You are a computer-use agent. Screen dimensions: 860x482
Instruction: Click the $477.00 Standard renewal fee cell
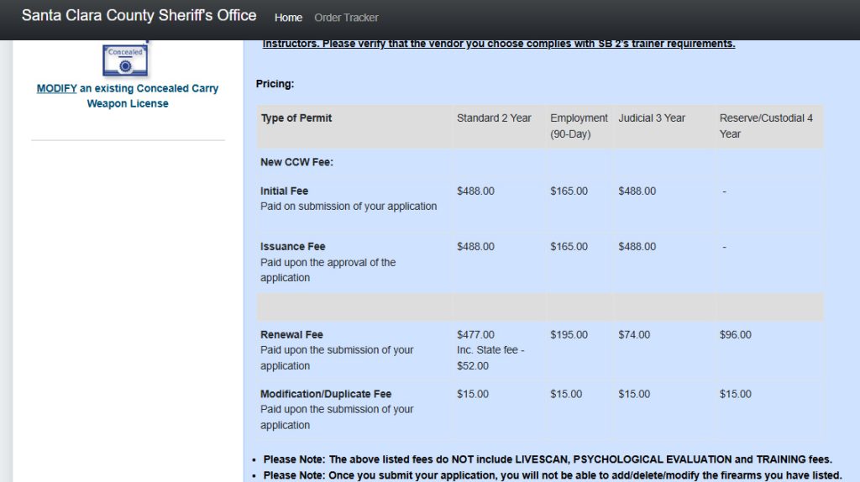(x=475, y=335)
